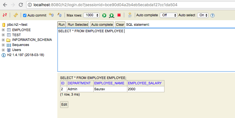Stop execution with the red square icon
The height and width of the screenshot is (118, 235).
point(119,15)
